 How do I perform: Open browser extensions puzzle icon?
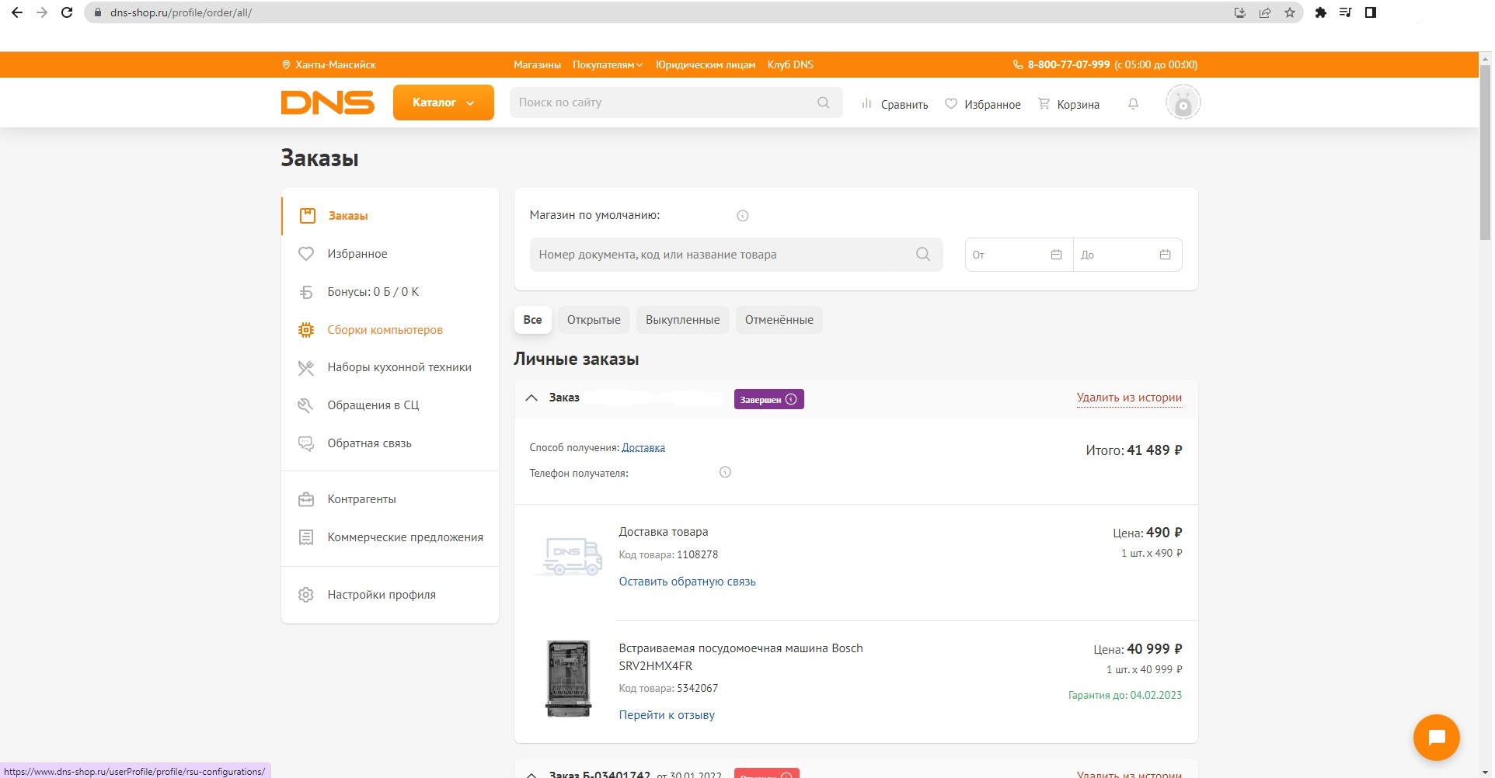1320,12
